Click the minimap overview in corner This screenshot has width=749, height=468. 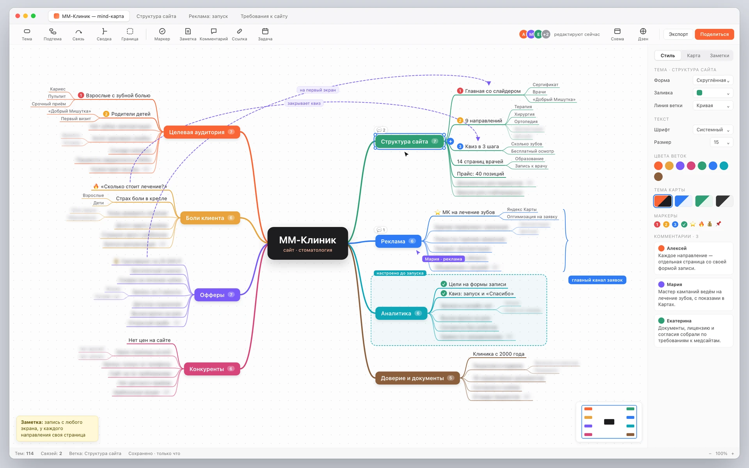click(609, 422)
